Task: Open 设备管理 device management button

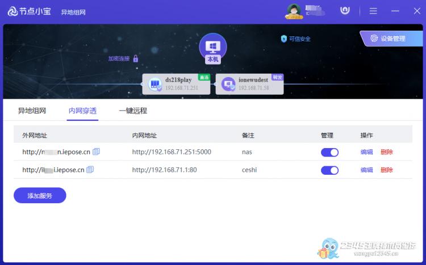Action: (392, 39)
